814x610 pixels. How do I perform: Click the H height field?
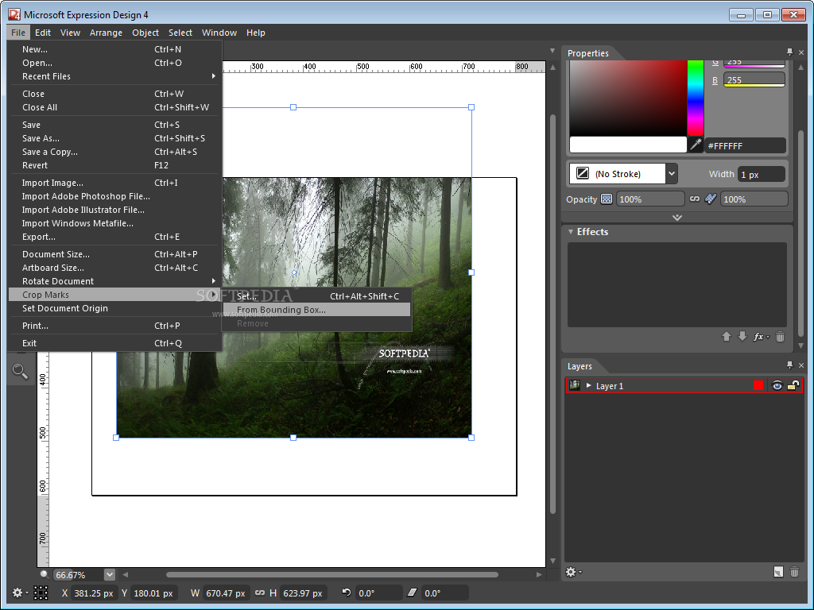click(x=303, y=593)
